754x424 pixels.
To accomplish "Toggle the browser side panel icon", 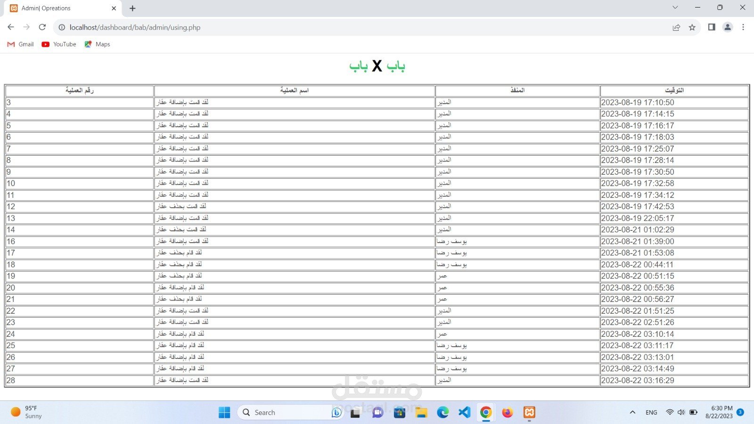I will click(712, 27).
